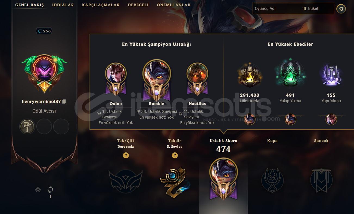The width and height of the screenshot is (354, 214).
Task: Switch to the İddialar tab
Action: (63, 5)
